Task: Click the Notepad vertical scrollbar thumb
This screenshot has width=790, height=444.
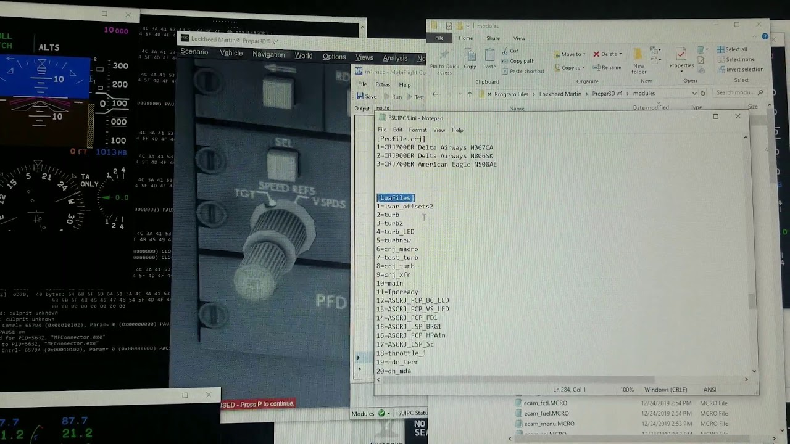Action: [x=751, y=302]
